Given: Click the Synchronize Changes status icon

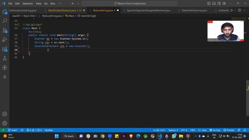Looking at the screenshot, I should click(22, 130).
